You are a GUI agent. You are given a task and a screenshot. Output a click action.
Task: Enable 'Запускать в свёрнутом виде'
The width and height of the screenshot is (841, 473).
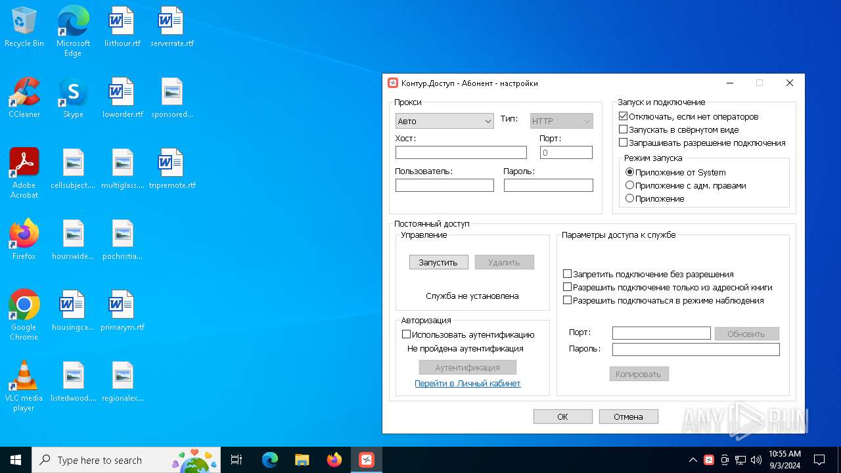click(624, 129)
